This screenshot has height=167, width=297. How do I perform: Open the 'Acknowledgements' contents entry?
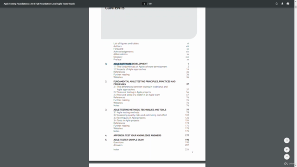(x=123, y=51)
